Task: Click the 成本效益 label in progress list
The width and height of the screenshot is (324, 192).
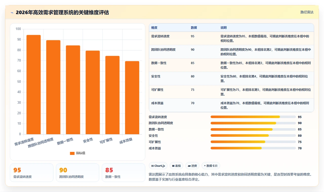Action: [155, 148]
